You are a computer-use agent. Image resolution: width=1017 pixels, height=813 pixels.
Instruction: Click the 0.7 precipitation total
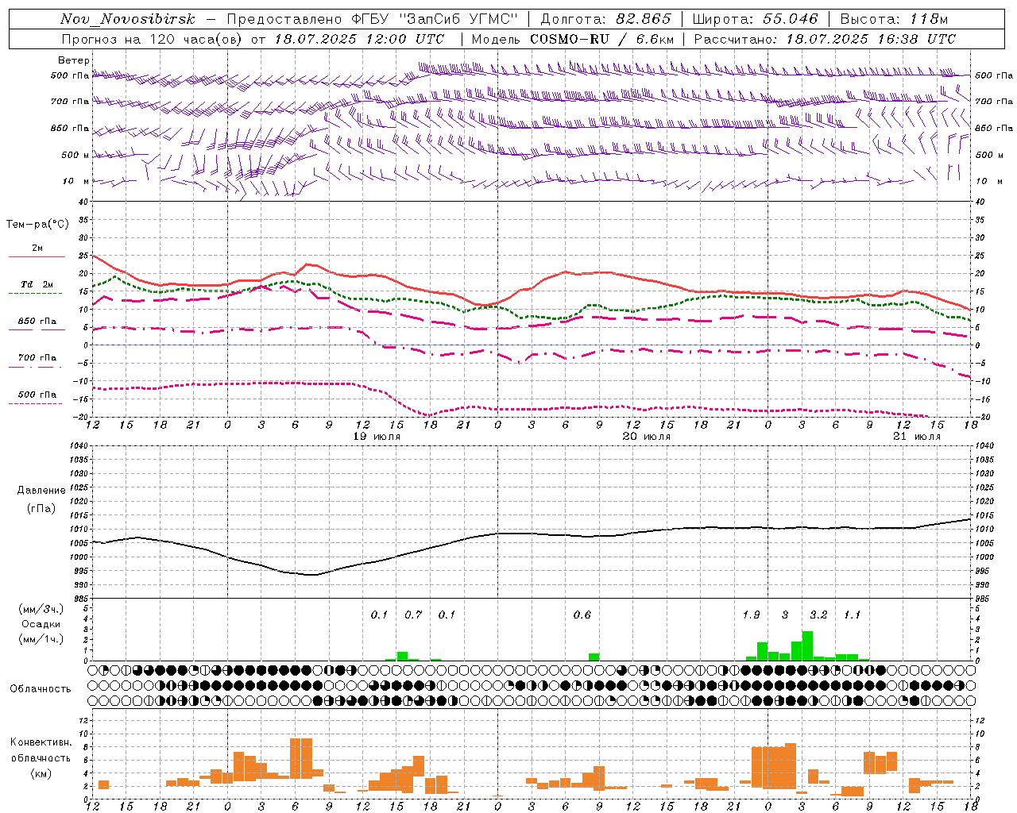click(413, 615)
